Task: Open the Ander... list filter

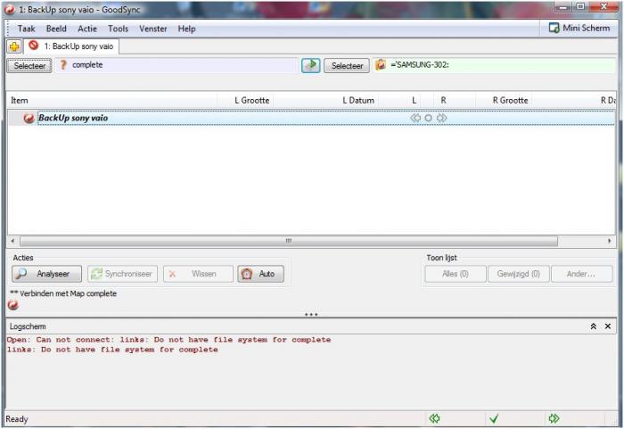Action: [x=581, y=274]
